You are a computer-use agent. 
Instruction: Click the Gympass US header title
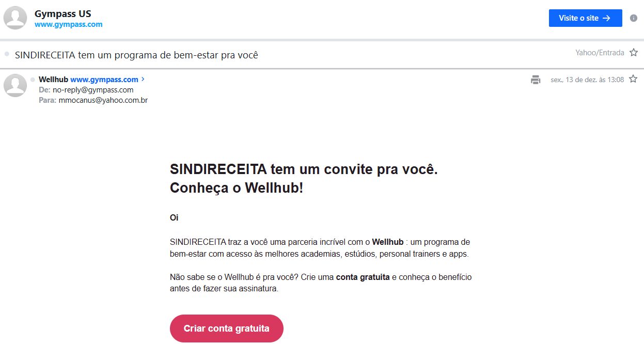coord(62,13)
